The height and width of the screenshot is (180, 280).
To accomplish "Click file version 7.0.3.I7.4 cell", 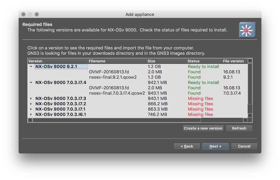I will (232, 93).
